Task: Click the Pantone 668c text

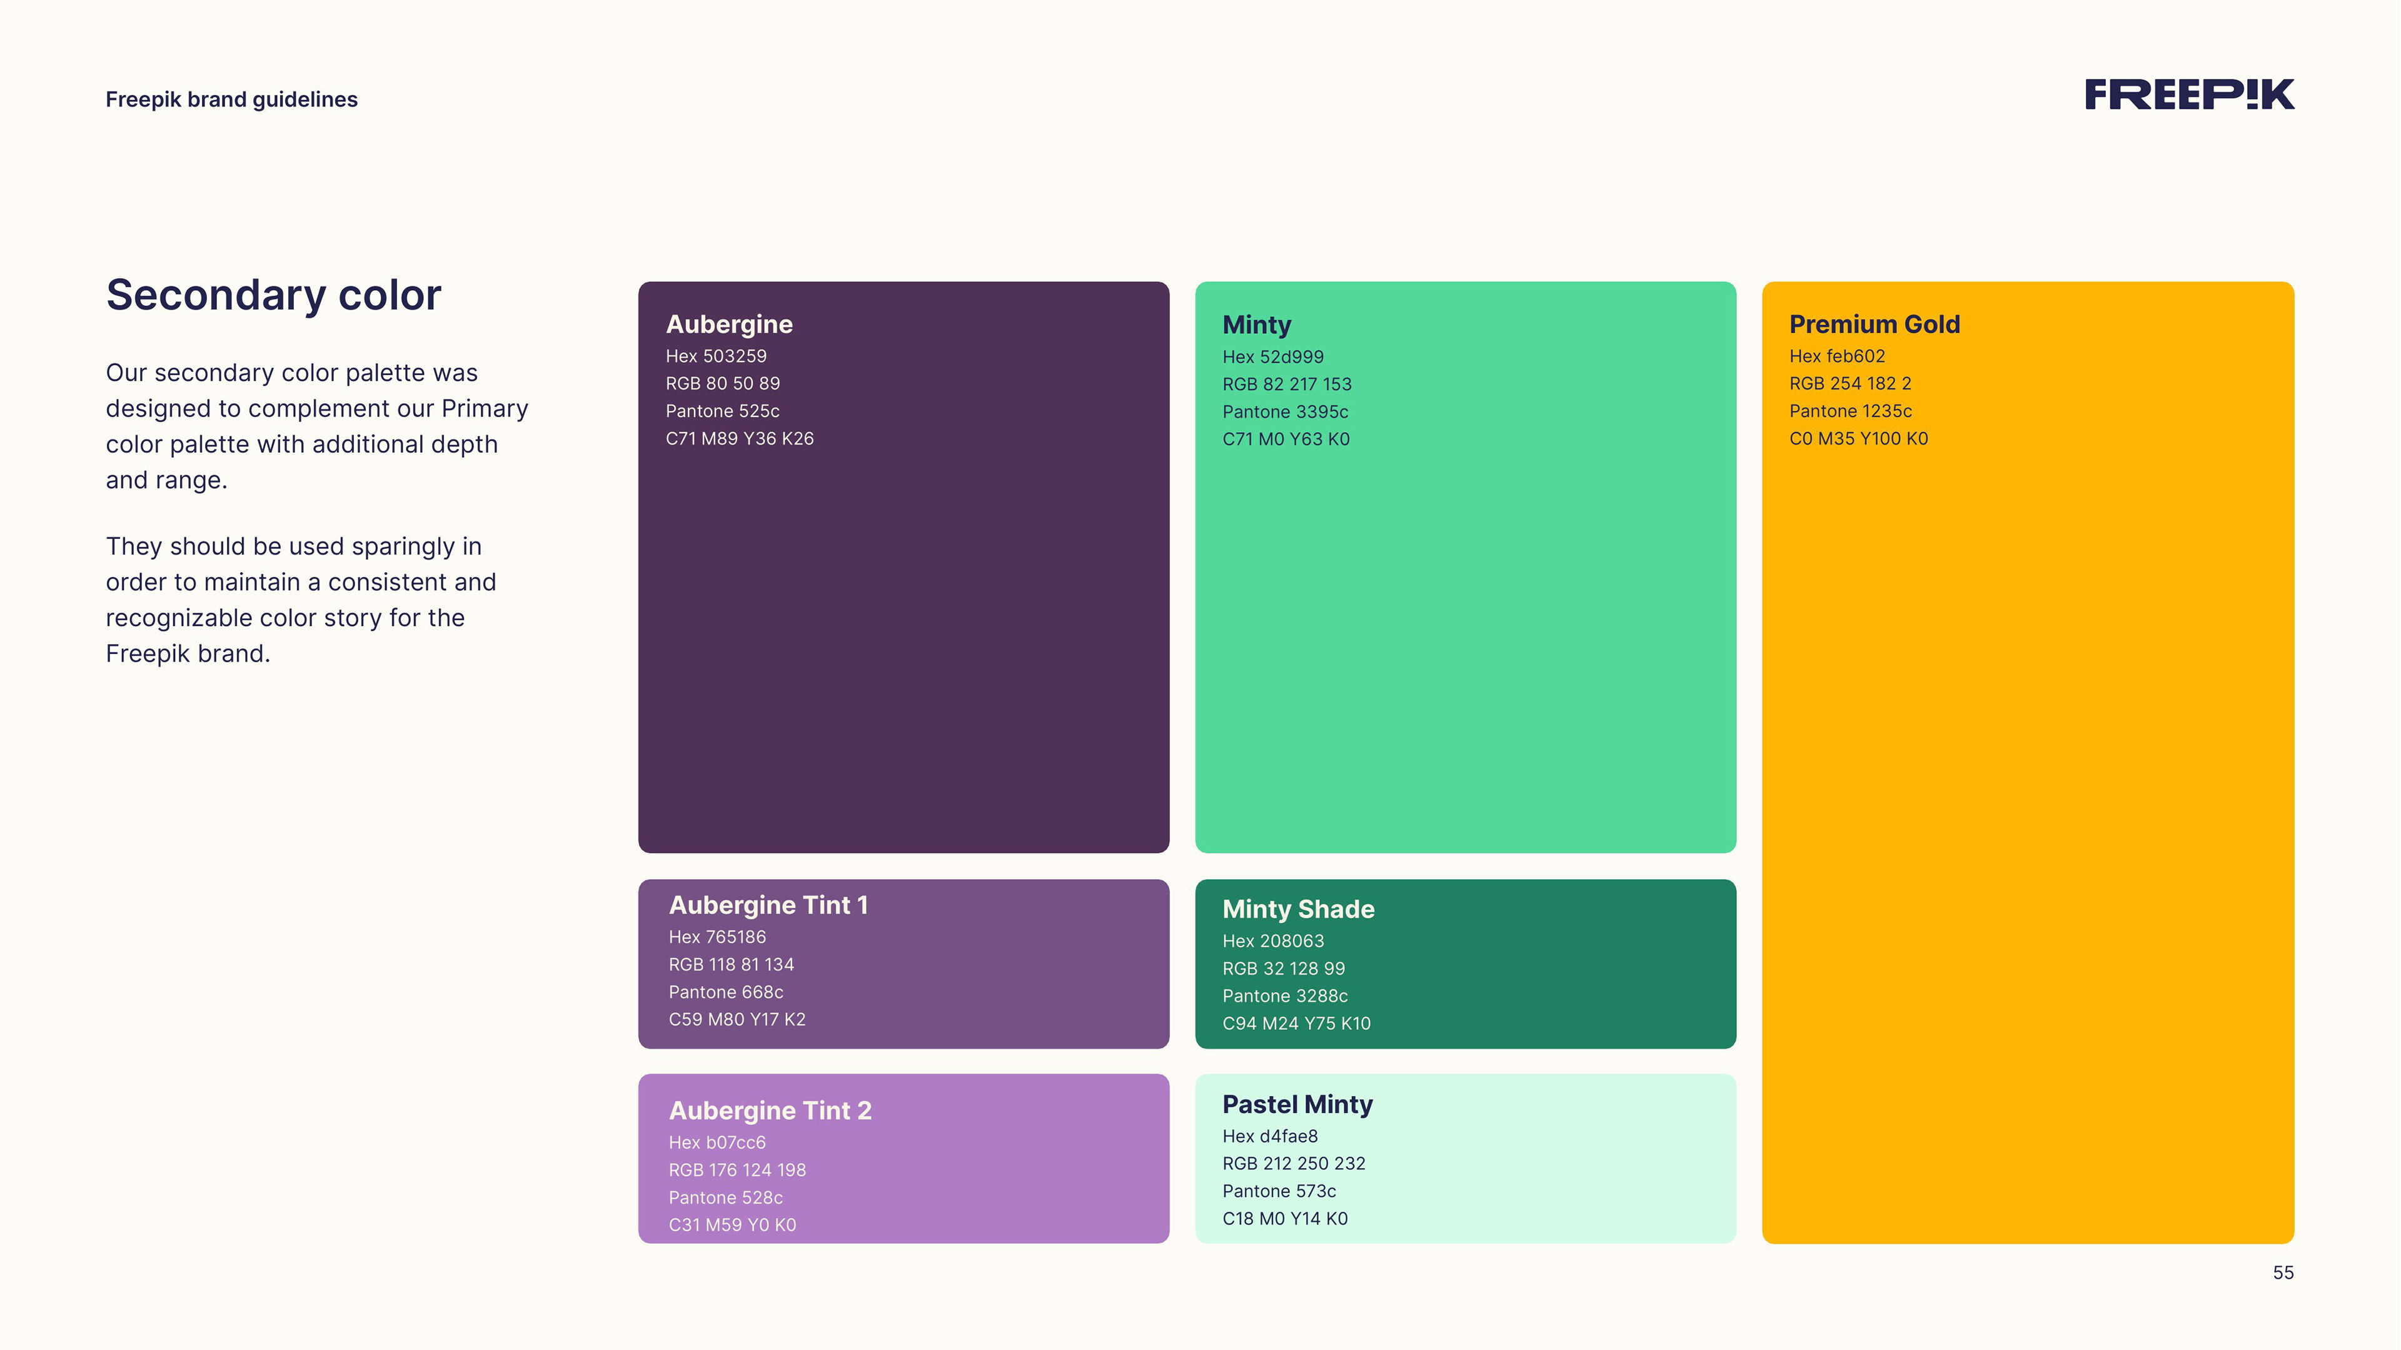Action: [x=725, y=992]
